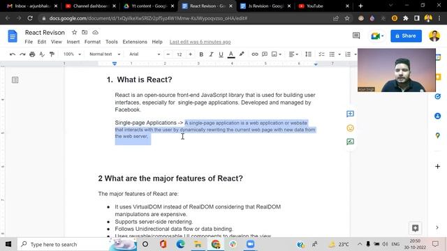
Task: Apply a numbered list
Action: (x=348, y=54)
